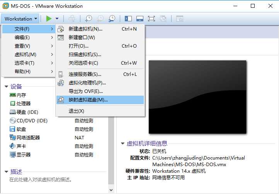Select 导出为 OVF(E)... menu item
The height and width of the screenshot is (194, 279).
[x=100, y=91]
